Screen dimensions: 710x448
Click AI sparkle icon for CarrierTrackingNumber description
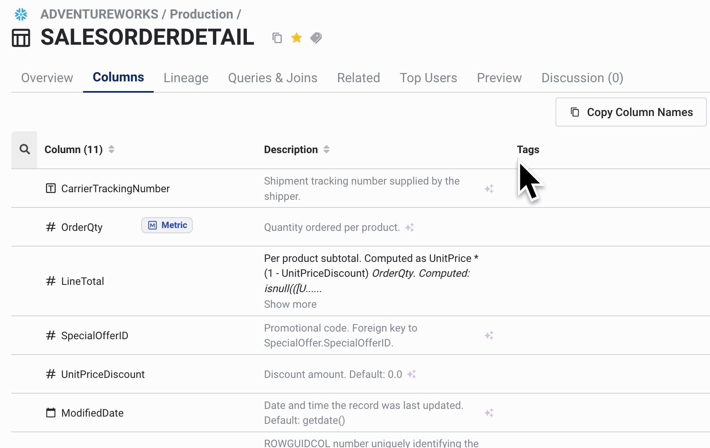coord(489,189)
